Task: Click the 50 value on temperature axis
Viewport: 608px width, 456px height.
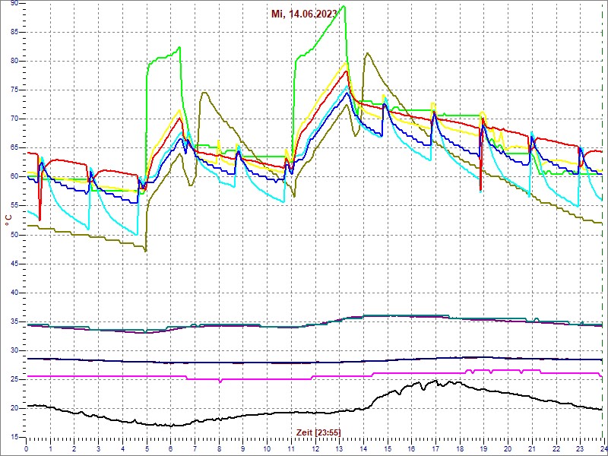Action: 14,235
